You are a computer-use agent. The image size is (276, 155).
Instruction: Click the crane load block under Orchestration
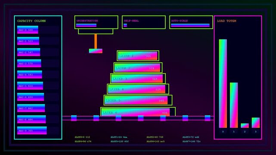pos(96,51)
